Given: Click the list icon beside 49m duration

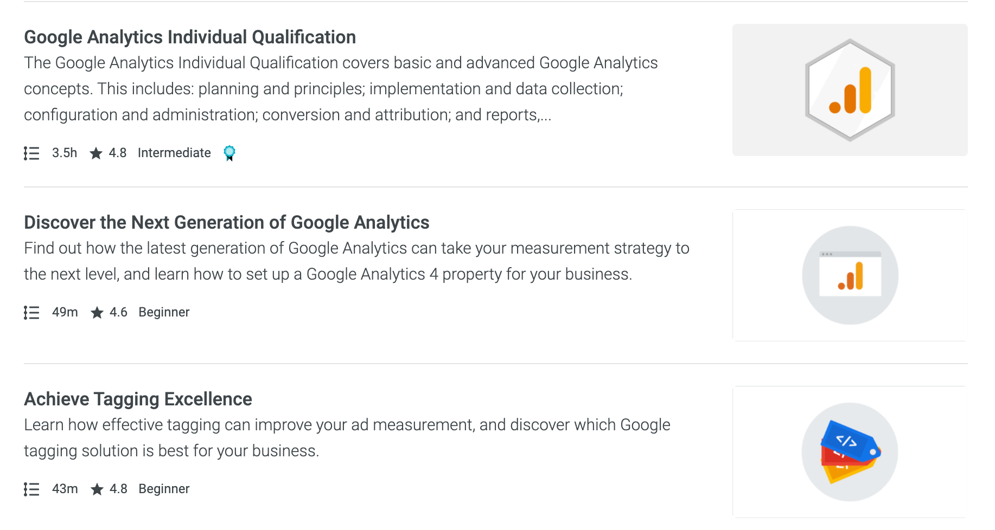Looking at the screenshot, I should pyautogui.click(x=31, y=313).
